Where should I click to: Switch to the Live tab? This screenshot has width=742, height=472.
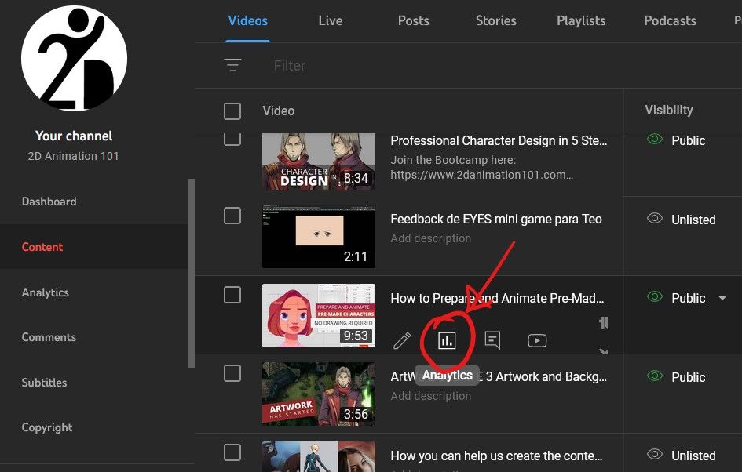click(x=330, y=21)
